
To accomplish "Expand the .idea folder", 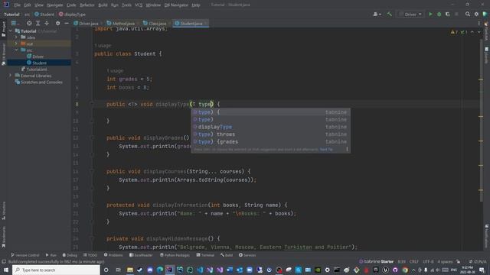I will click(16, 37).
